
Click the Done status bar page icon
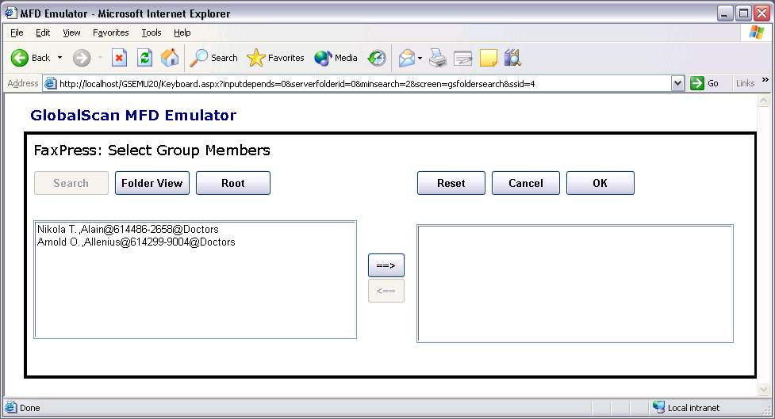pos(10,408)
